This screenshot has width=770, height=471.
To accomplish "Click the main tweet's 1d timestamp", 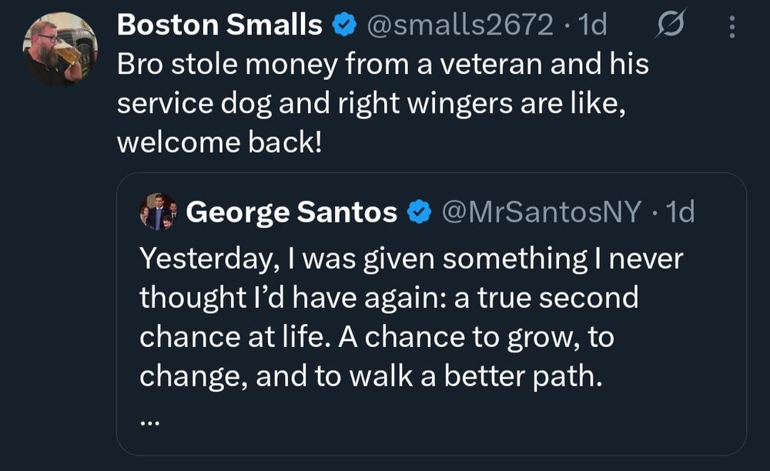I will tap(592, 25).
